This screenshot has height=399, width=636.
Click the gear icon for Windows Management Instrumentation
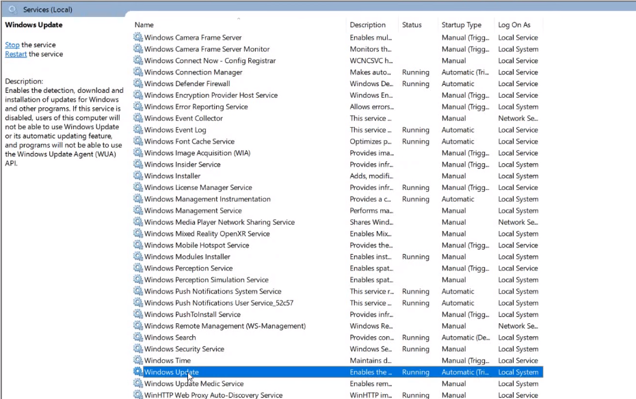138,199
